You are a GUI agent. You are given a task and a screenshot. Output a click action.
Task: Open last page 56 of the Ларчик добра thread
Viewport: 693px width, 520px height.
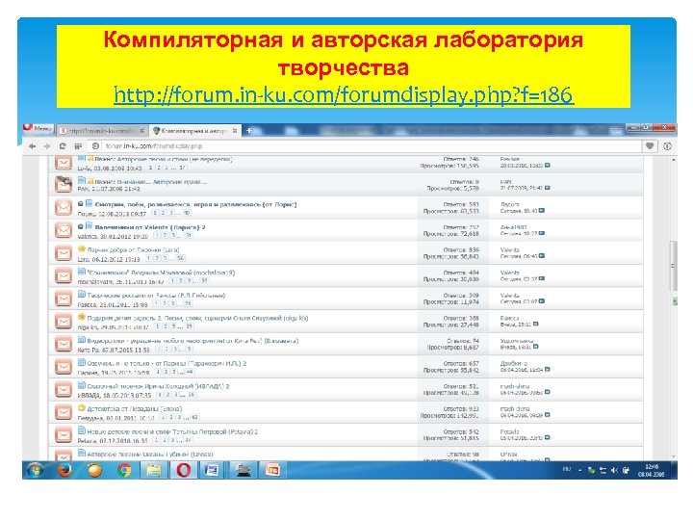(x=180, y=258)
